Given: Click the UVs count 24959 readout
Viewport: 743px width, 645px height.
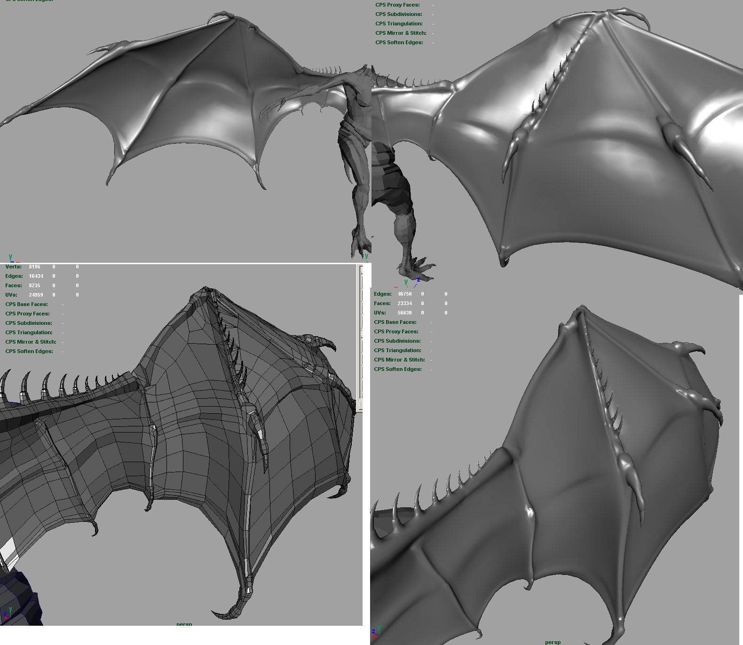Looking at the screenshot, I should [x=36, y=295].
